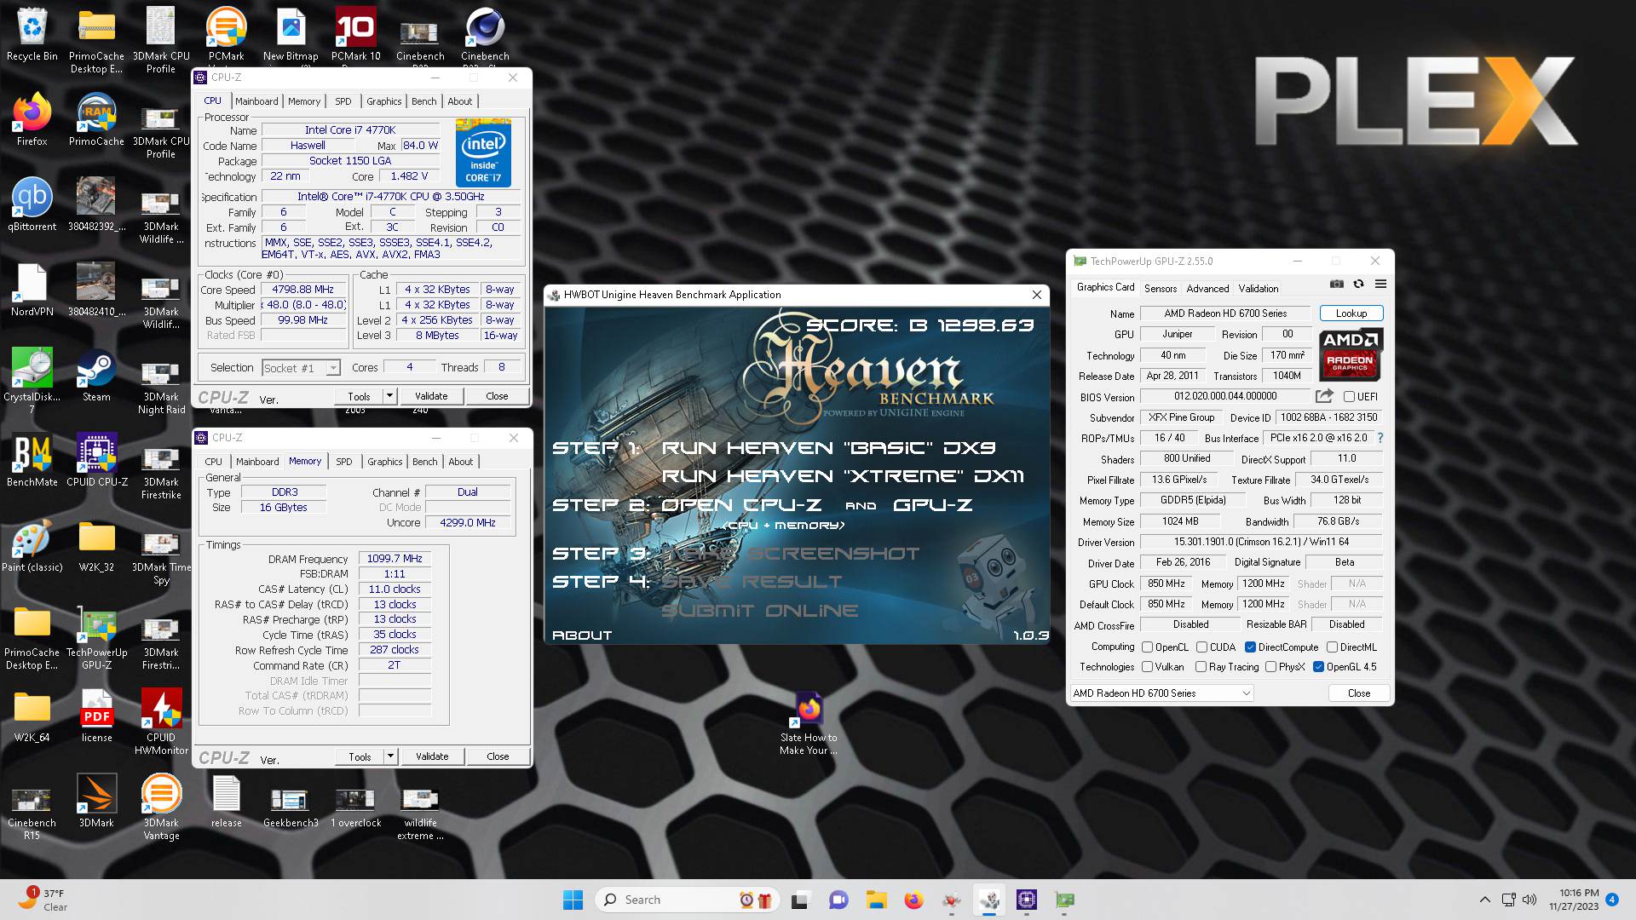This screenshot has height=920, width=1636.
Task: Open the volume icon in system tray
Action: (1529, 900)
